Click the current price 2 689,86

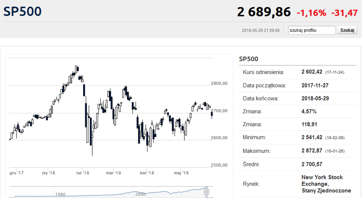[x=264, y=12]
